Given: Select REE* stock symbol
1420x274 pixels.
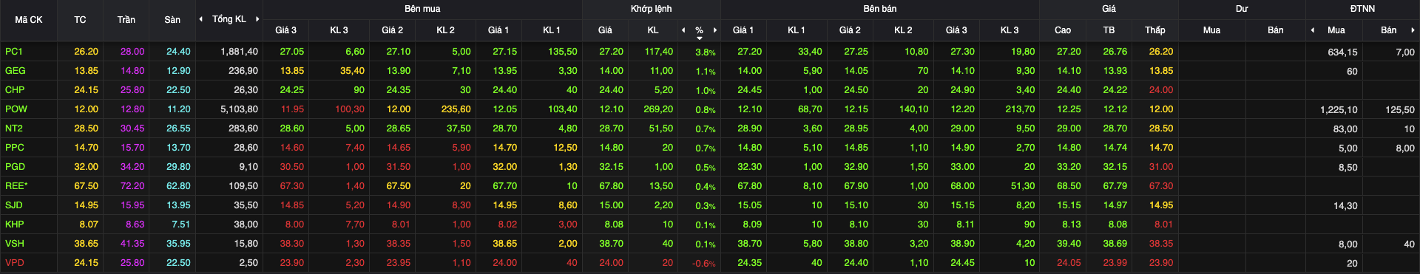Looking at the screenshot, I should [16, 186].
